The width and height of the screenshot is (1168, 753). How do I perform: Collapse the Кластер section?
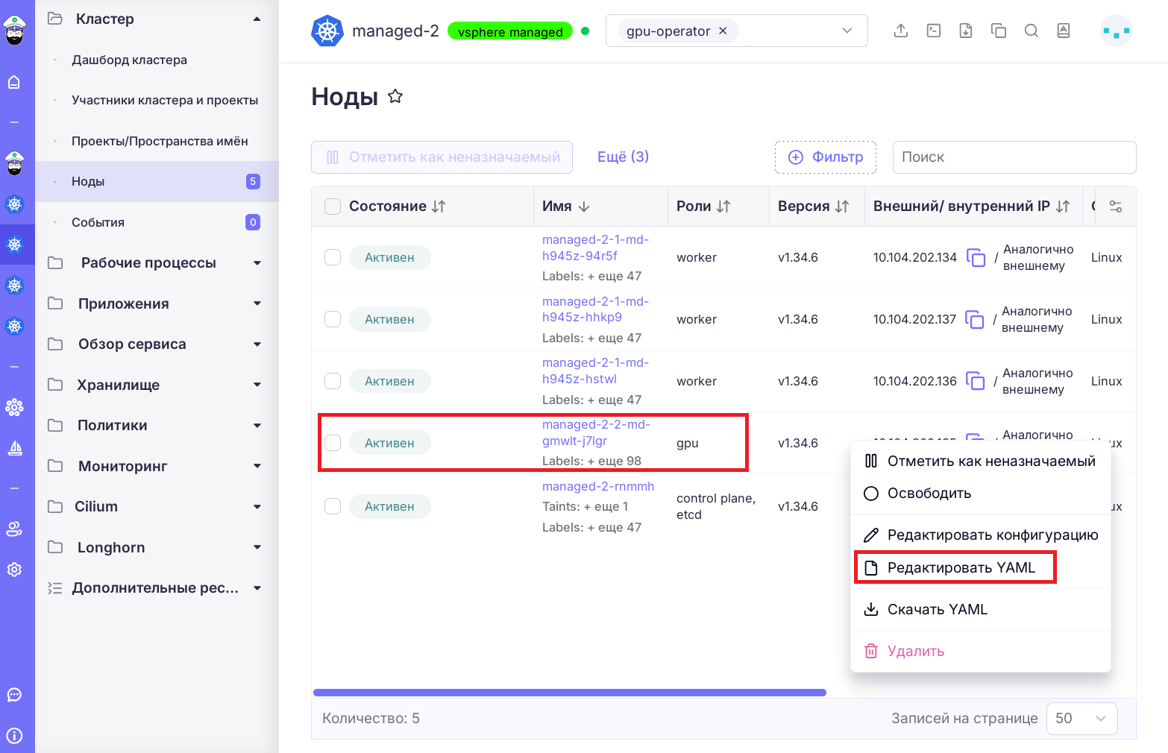[257, 19]
